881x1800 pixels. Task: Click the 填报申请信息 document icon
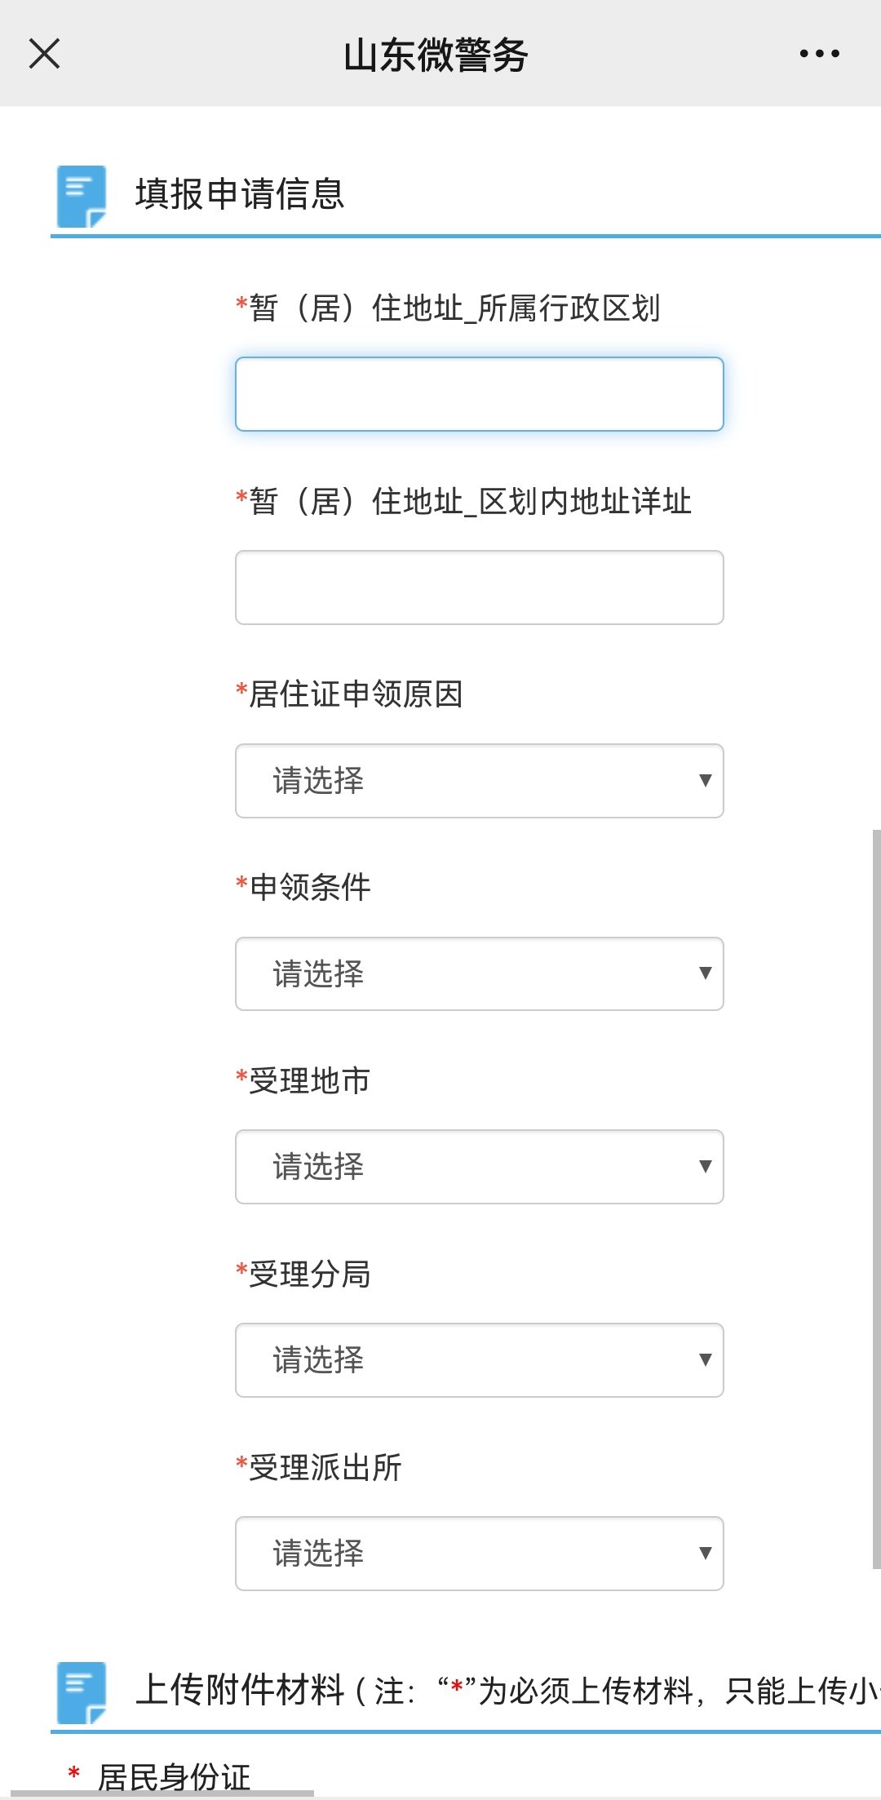click(82, 196)
